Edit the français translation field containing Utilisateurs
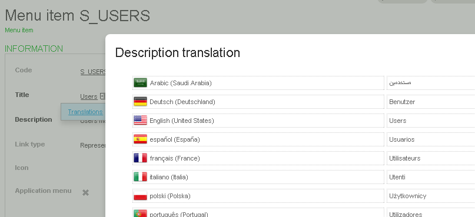Viewport: 475px width, 217px height. [431, 158]
